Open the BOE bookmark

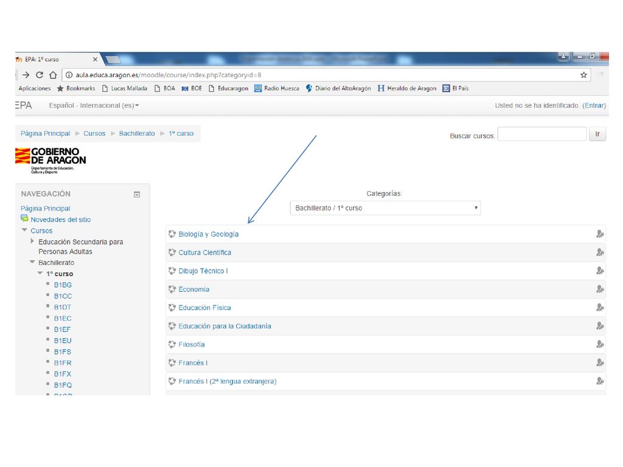click(192, 88)
